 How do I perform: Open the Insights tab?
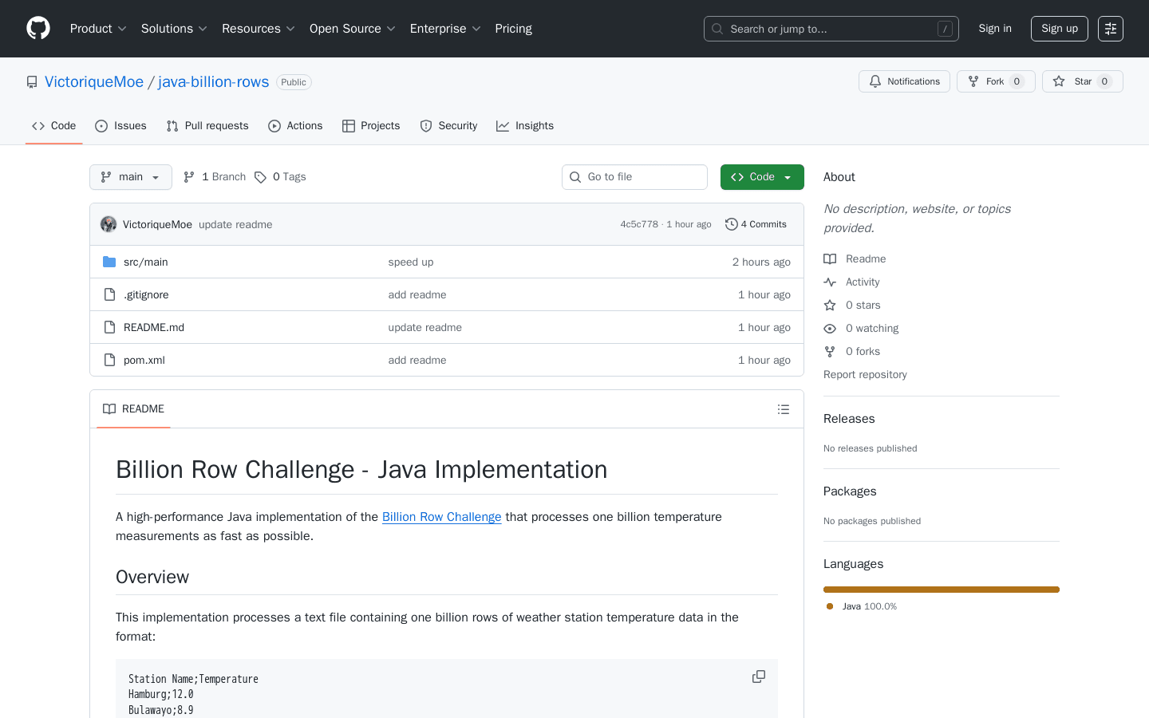click(525, 125)
